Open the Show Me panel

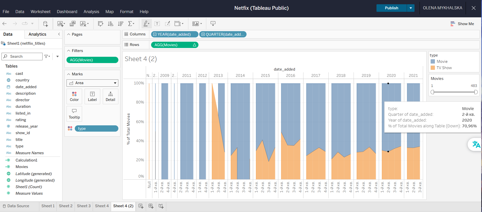tap(462, 24)
